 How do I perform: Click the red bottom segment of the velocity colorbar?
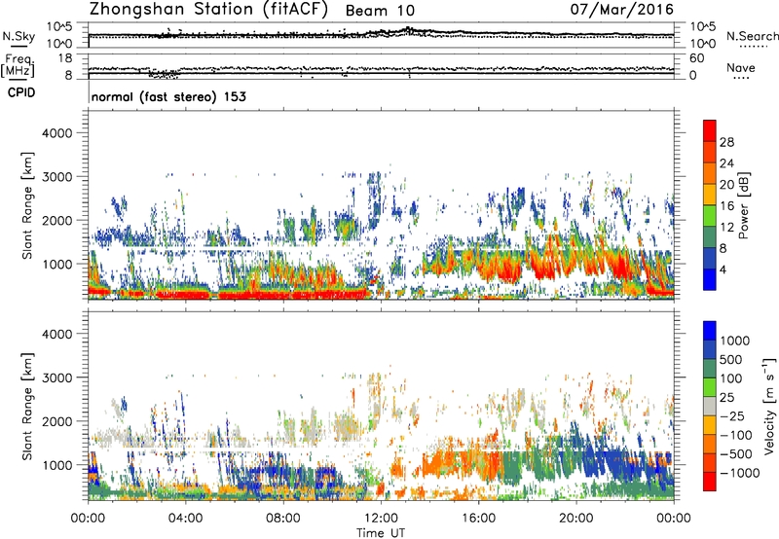pyautogui.click(x=710, y=482)
